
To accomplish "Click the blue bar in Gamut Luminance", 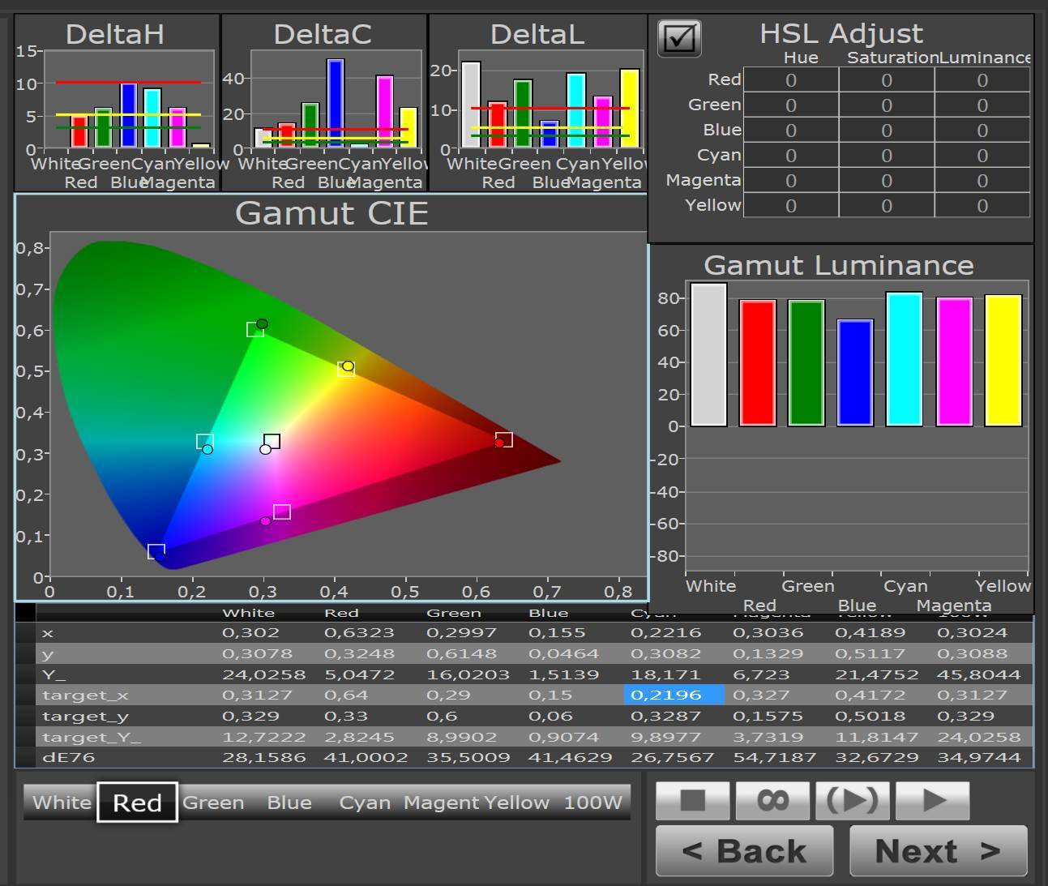I will [x=855, y=373].
